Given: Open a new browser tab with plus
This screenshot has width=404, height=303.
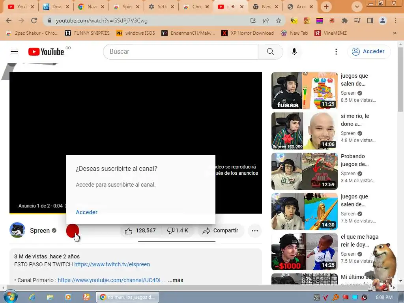Looking at the screenshot, I should pos(326,7).
